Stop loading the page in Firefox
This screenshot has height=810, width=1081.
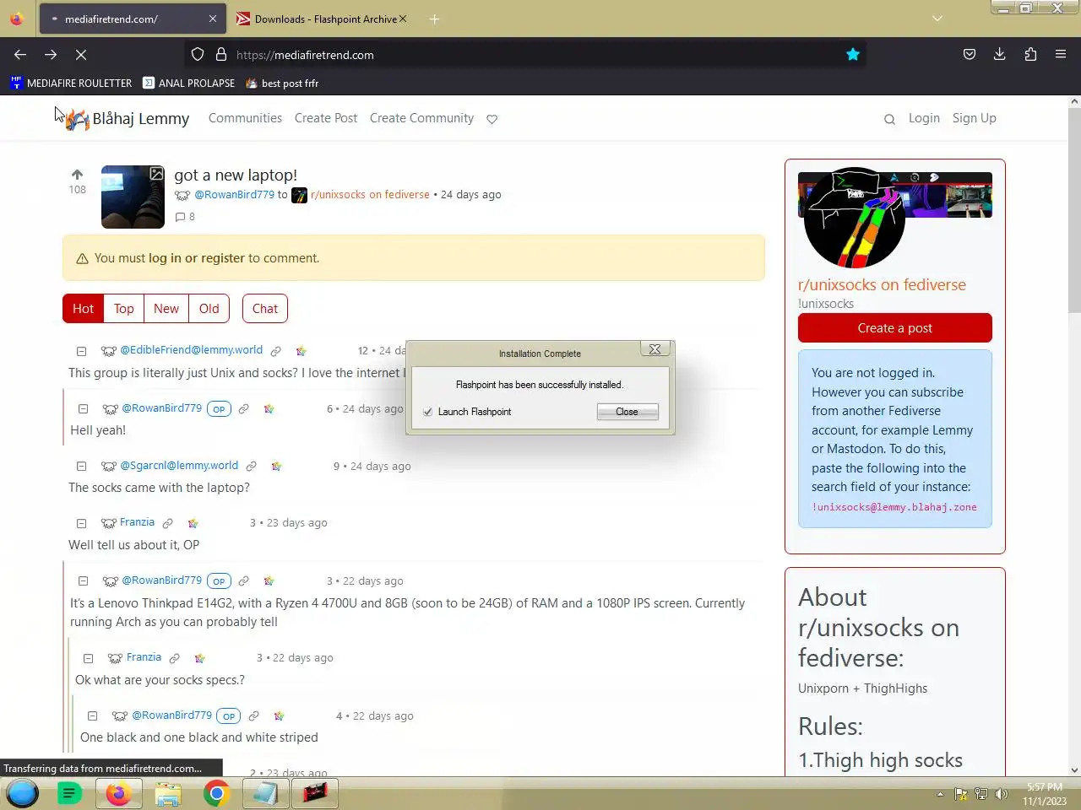pos(81,55)
